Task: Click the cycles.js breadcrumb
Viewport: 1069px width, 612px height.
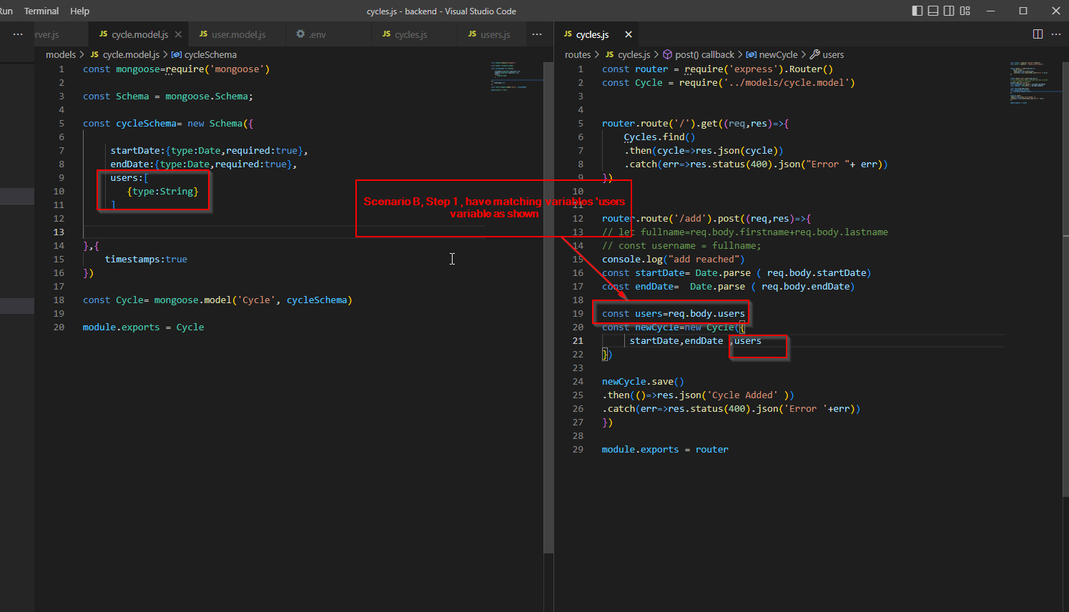Action: pyautogui.click(x=634, y=54)
